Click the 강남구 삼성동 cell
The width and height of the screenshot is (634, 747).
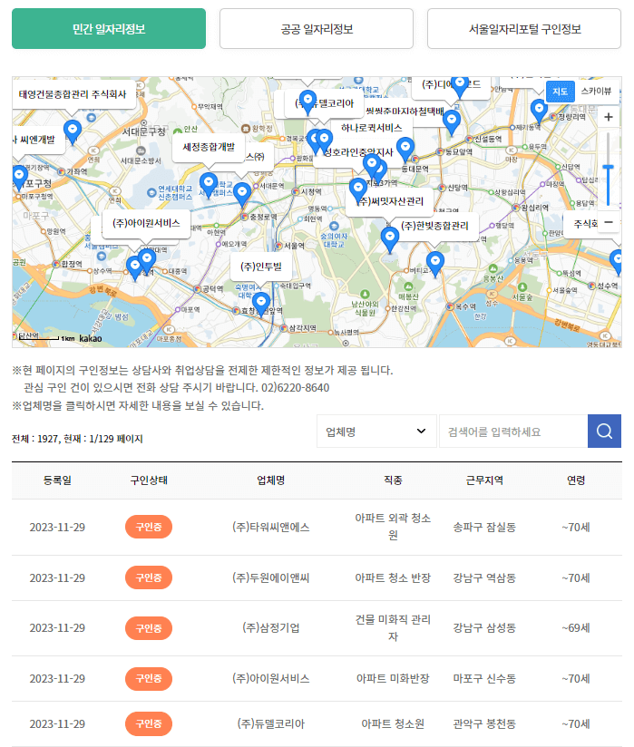pyautogui.click(x=484, y=628)
